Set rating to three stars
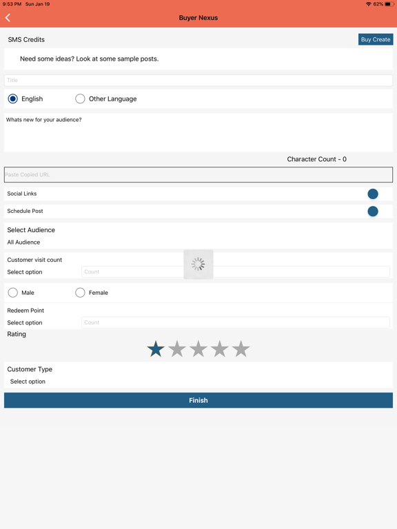397x529 pixels. pyautogui.click(x=198, y=349)
